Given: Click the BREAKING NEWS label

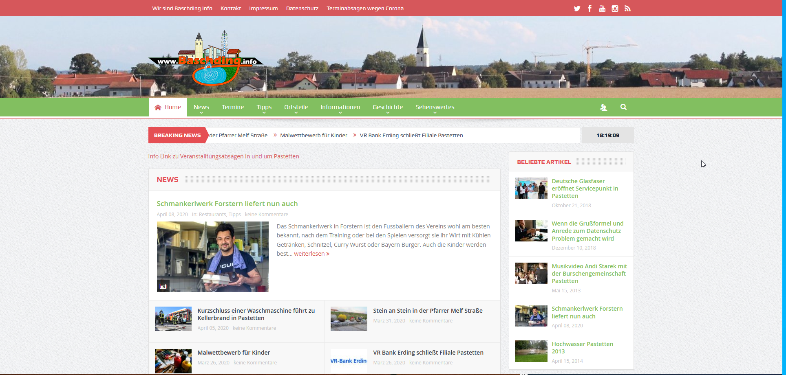Looking at the screenshot, I should [x=177, y=136].
